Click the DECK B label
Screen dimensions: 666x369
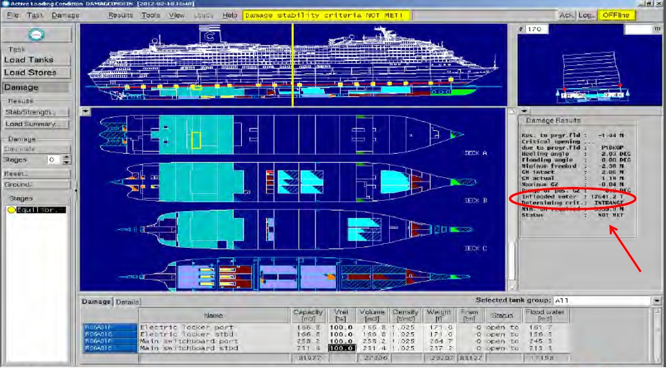coord(475,200)
